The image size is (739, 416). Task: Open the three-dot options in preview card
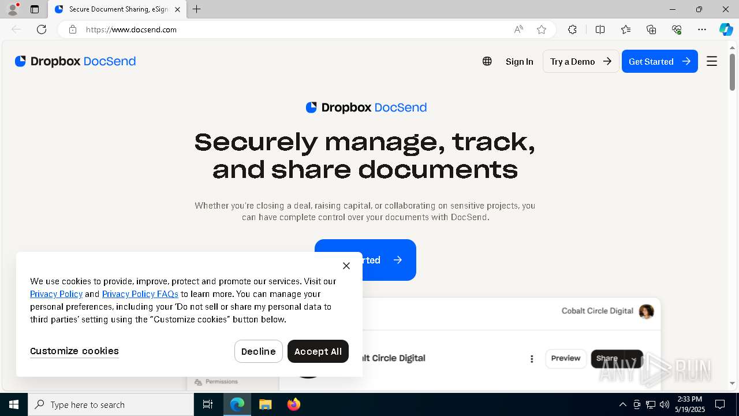(x=532, y=359)
